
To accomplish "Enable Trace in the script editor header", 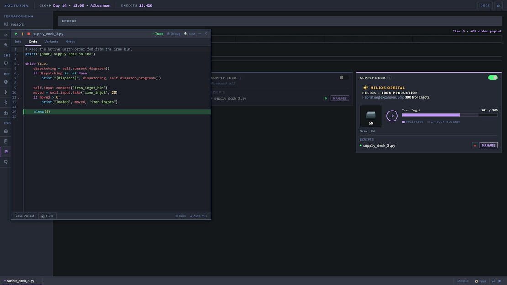I will pyautogui.click(x=158, y=34).
